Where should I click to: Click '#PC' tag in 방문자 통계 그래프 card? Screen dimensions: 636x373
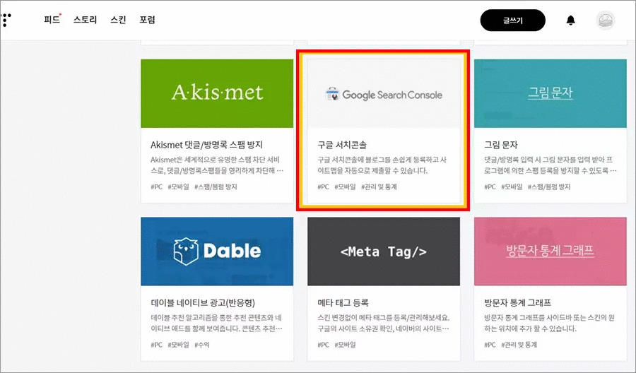(490, 345)
